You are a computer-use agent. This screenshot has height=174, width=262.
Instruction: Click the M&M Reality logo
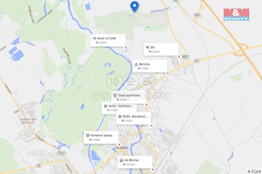click(236, 15)
